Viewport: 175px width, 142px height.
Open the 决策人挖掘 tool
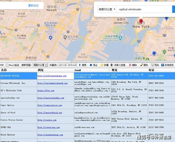[x=118, y=65]
